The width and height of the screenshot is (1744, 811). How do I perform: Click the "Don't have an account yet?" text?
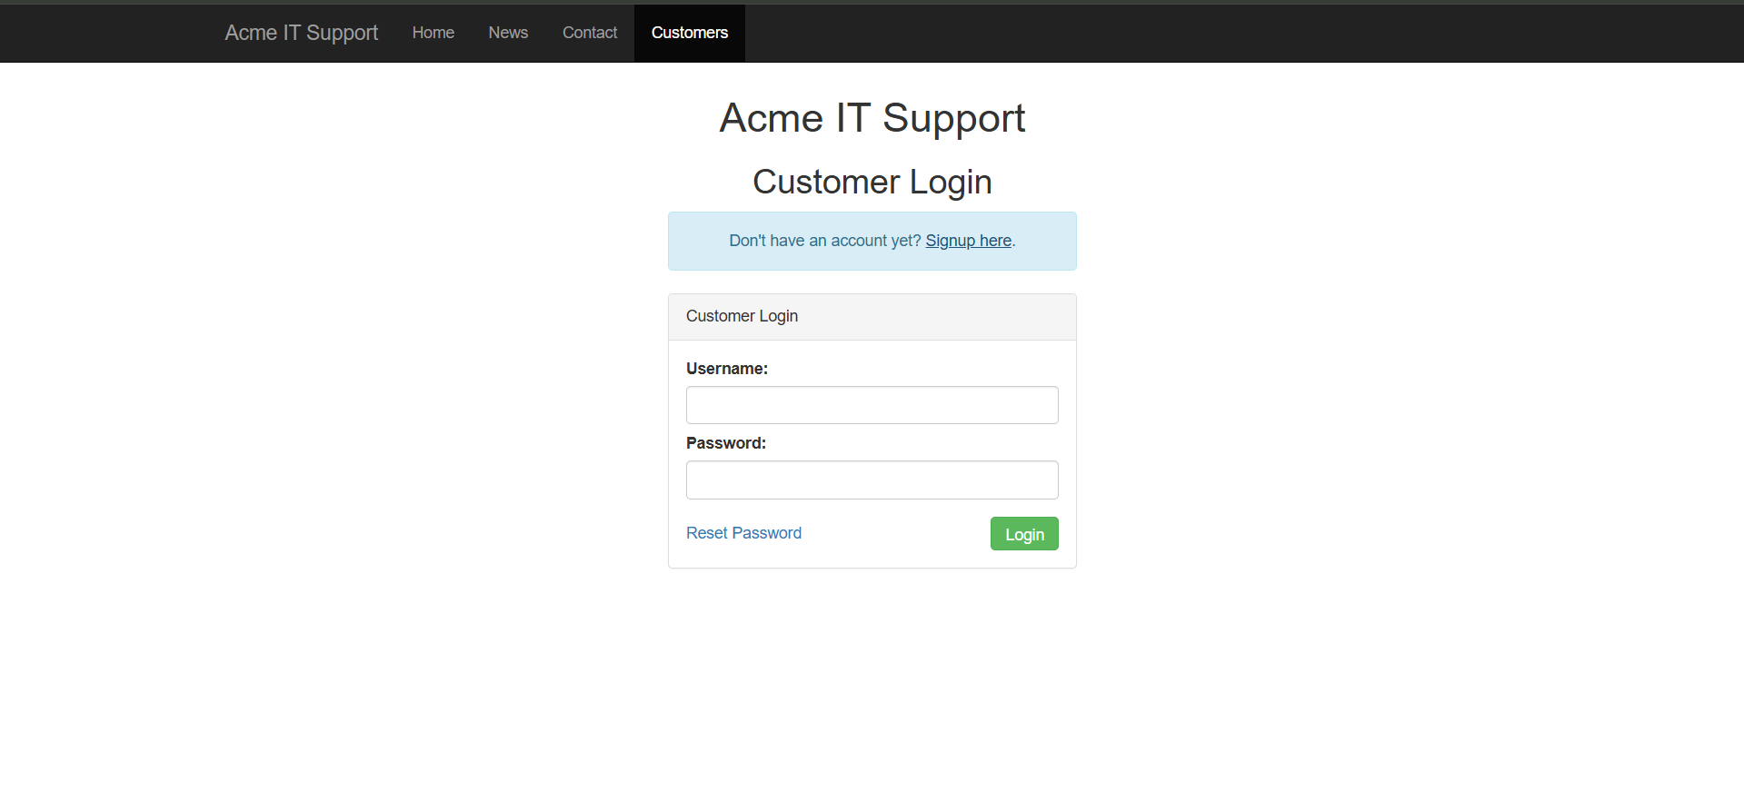point(824,241)
